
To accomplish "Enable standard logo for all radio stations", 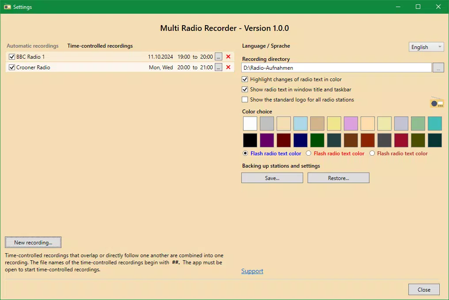I will (245, 100).
